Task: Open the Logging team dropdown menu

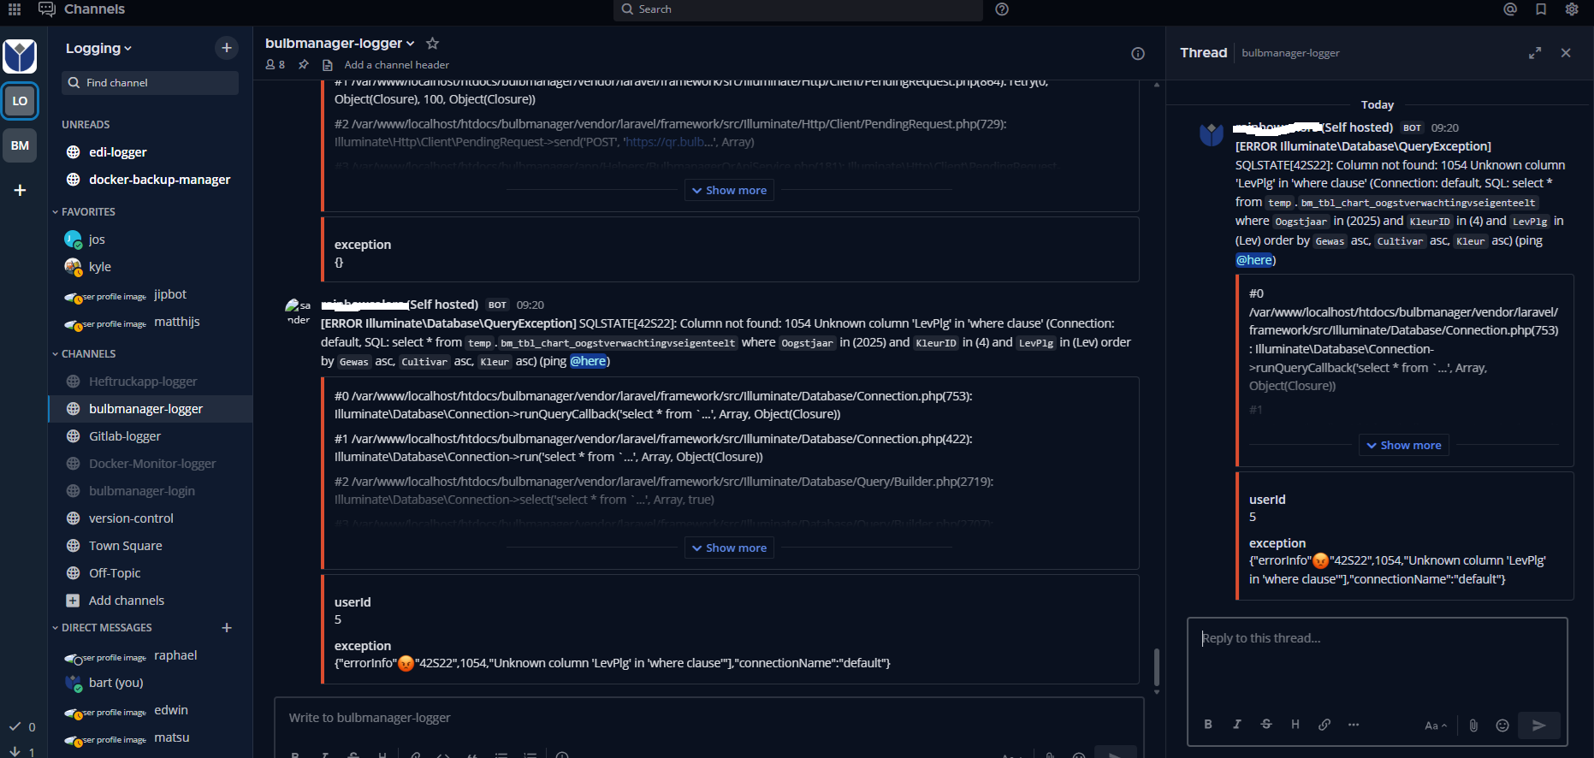Action: [x=98, y=49]
